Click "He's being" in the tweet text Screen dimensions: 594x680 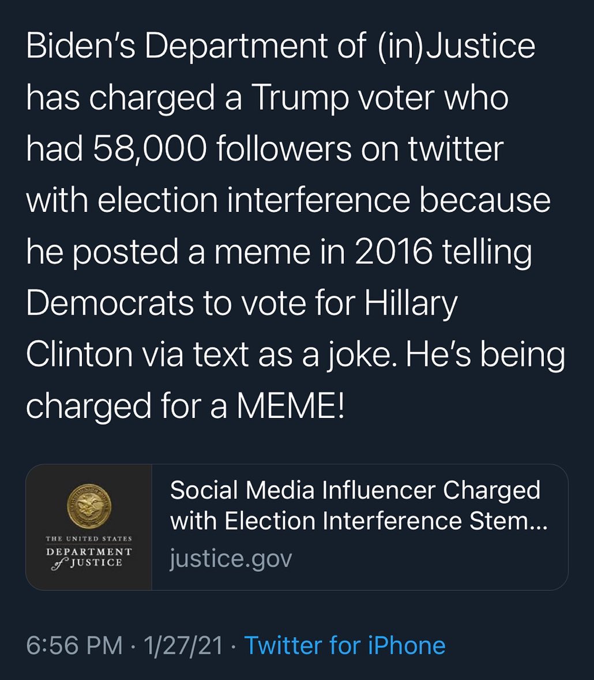(485, 355)
